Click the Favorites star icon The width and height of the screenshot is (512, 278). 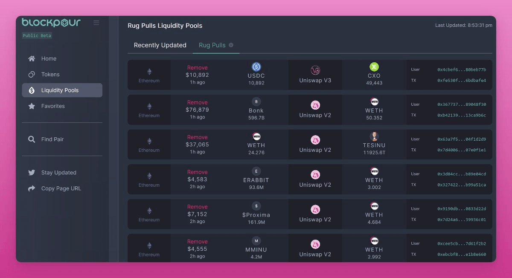point(32,106)
